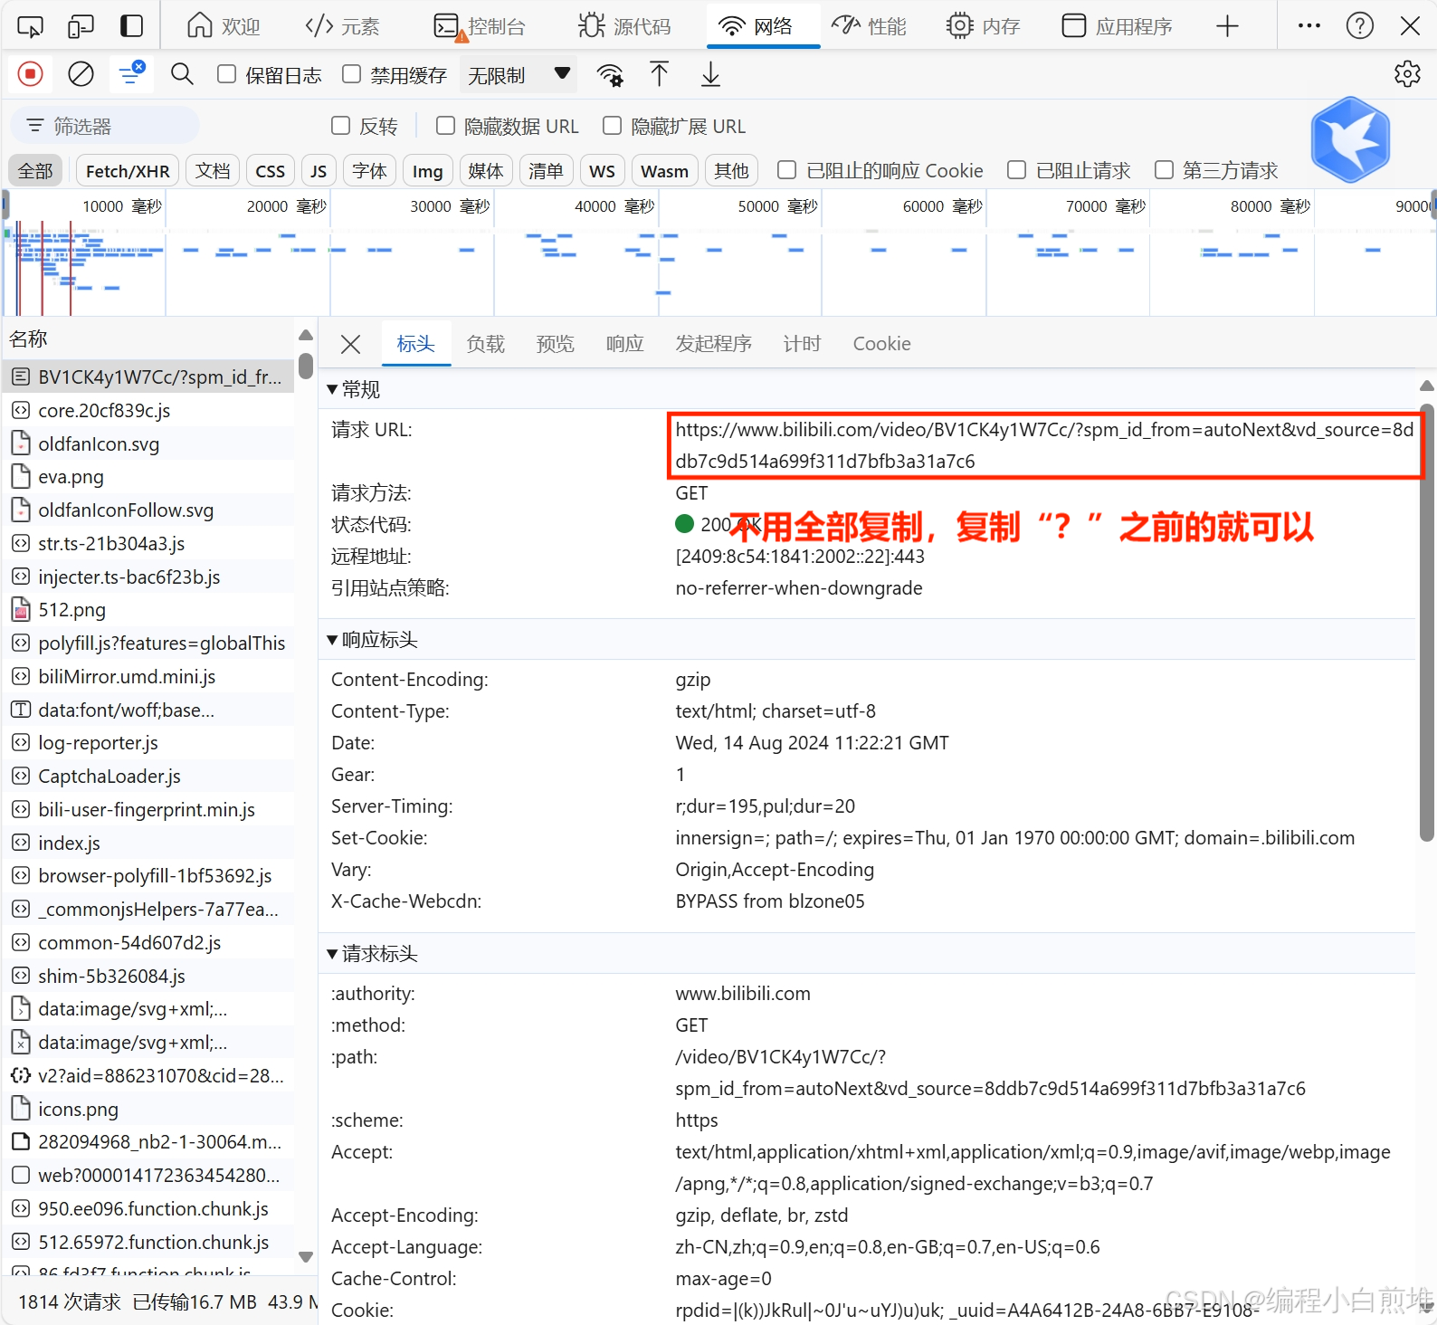Screen dimensions: 1437x1325
Task: Open the 计时 details tab
Action: tap(803, 344)
